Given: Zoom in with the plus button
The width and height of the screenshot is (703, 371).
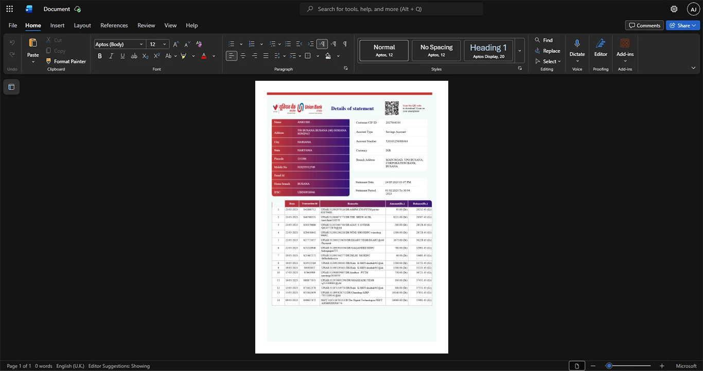Looking at the screenshot, I should pos(662,366).
